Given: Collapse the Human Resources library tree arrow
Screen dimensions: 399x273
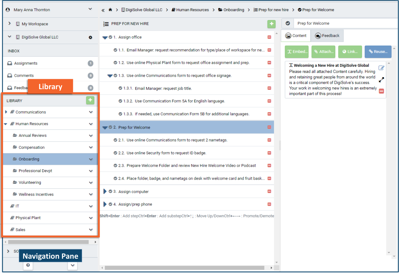Looking at the screenshot, I should tap(6, 124).
